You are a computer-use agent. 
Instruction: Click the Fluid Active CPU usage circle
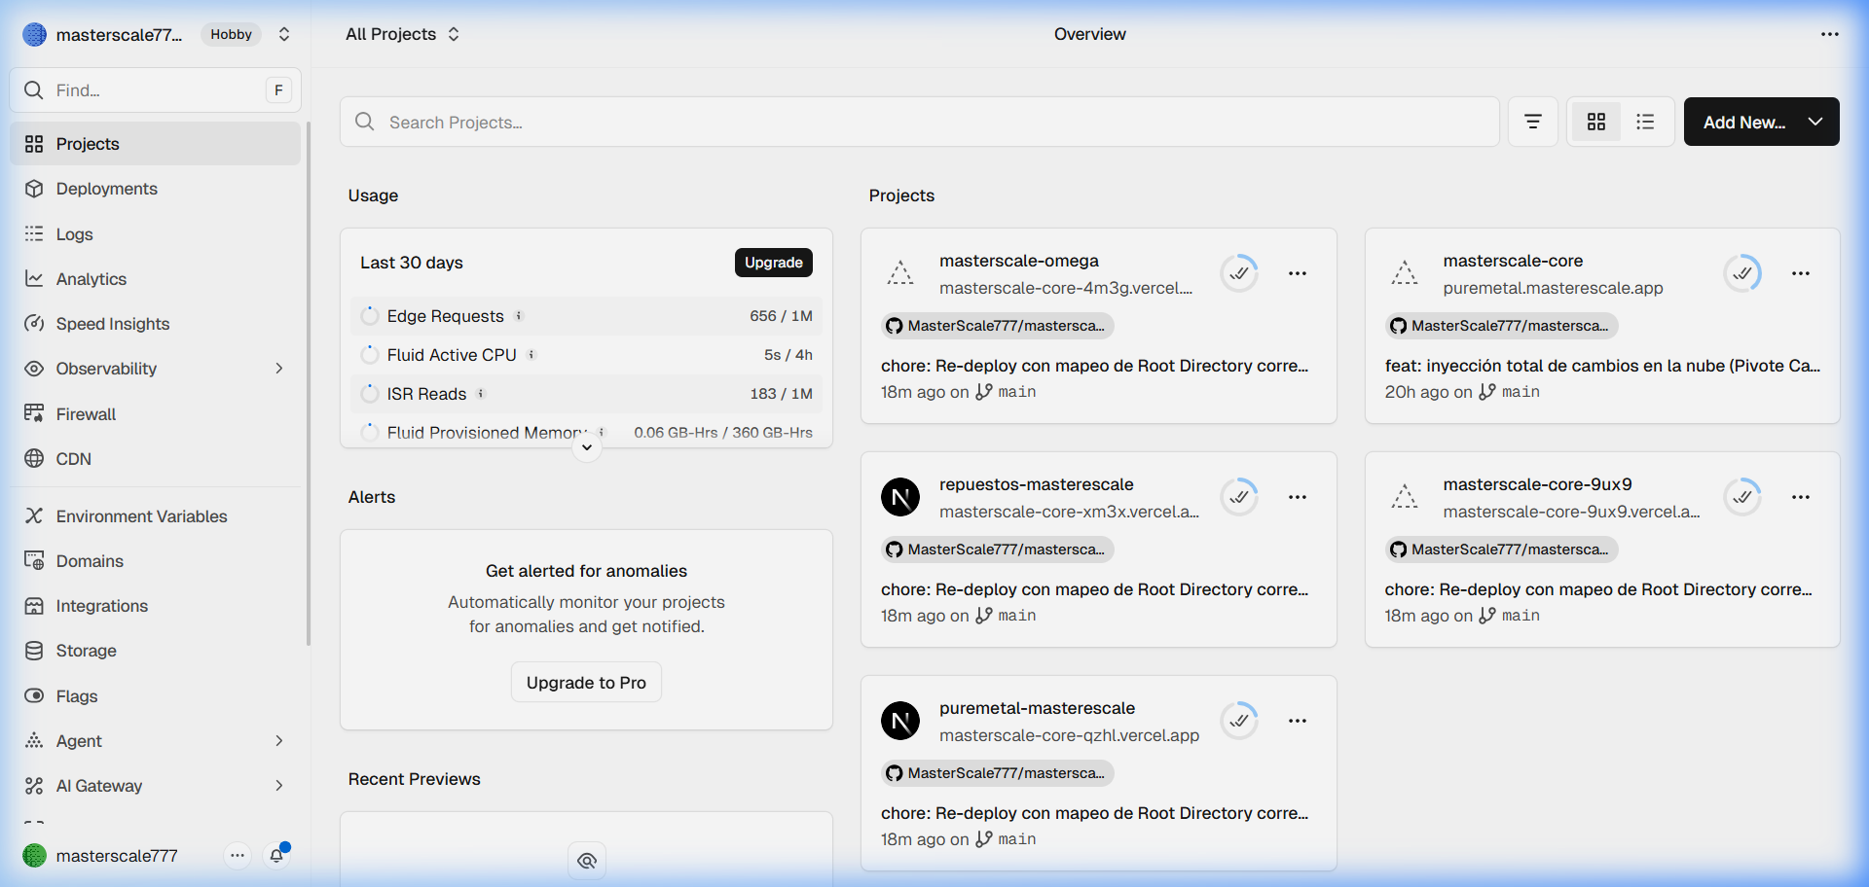pos(370,355)
